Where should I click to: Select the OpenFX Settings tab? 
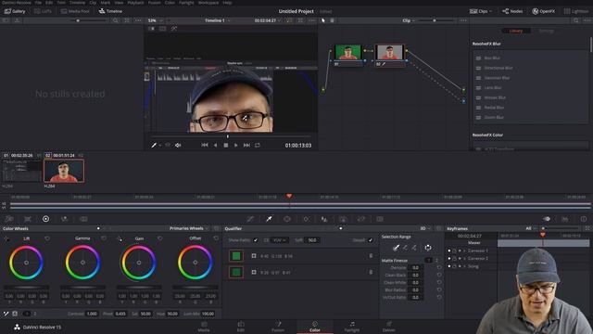(x=546, y=31)
